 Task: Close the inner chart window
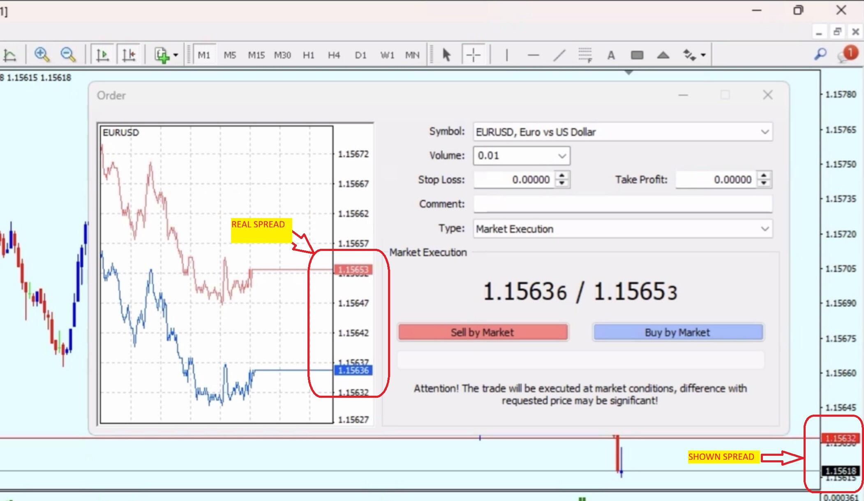pos(855,32)
